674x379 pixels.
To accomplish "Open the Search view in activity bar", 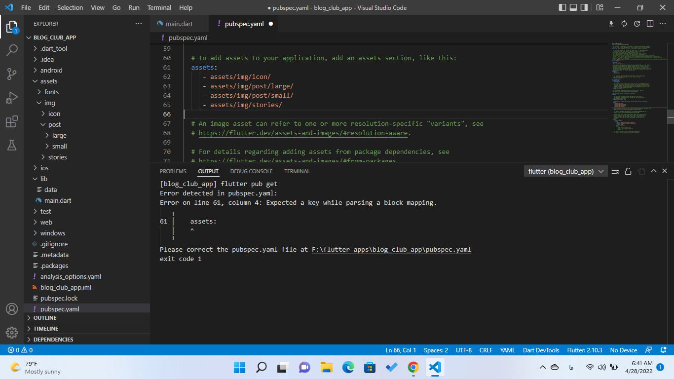I will [x=12, y=50].
